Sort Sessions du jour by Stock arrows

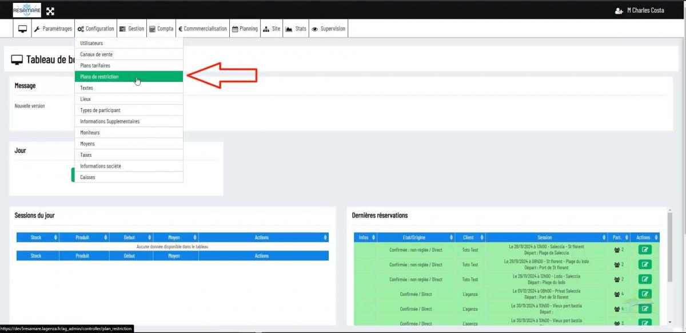point(55,237)
